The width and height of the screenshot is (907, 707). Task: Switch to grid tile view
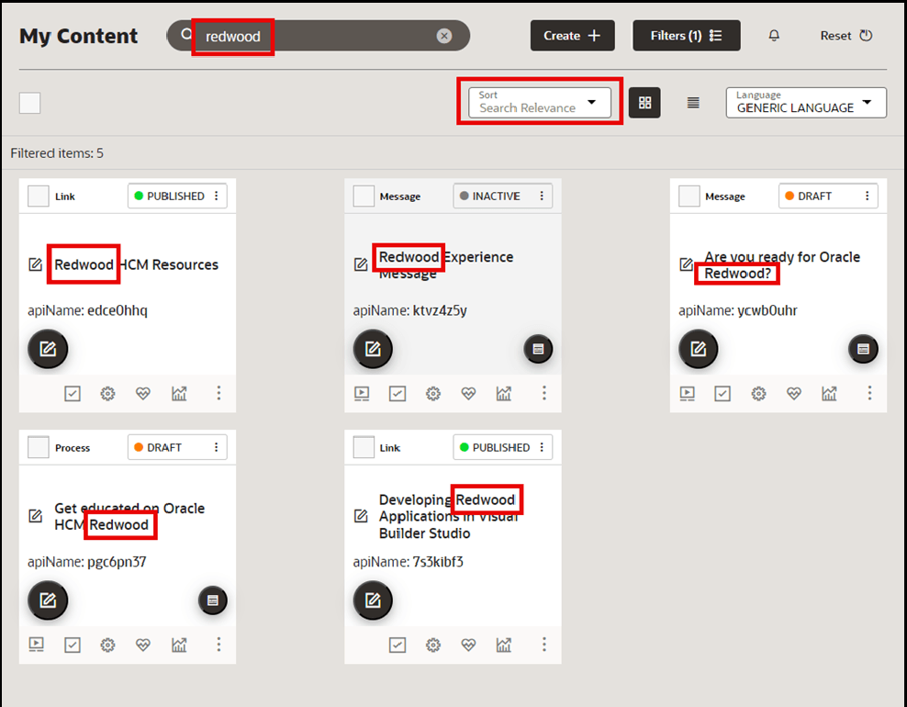[644, 103]
